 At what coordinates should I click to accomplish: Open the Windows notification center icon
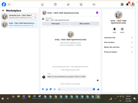(135, 99)
